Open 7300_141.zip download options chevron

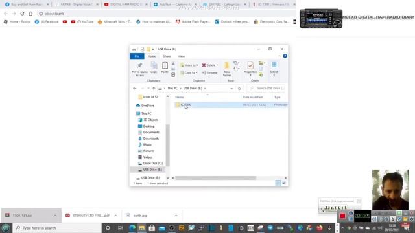pyautogui.click(x=55, y=216)
